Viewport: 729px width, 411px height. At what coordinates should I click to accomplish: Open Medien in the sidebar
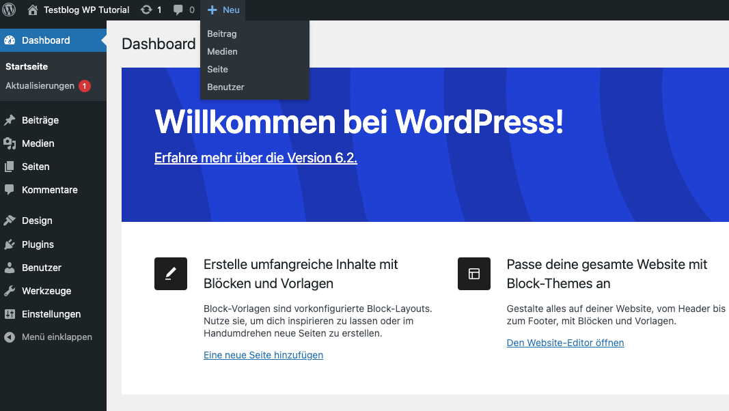[53, 143]
